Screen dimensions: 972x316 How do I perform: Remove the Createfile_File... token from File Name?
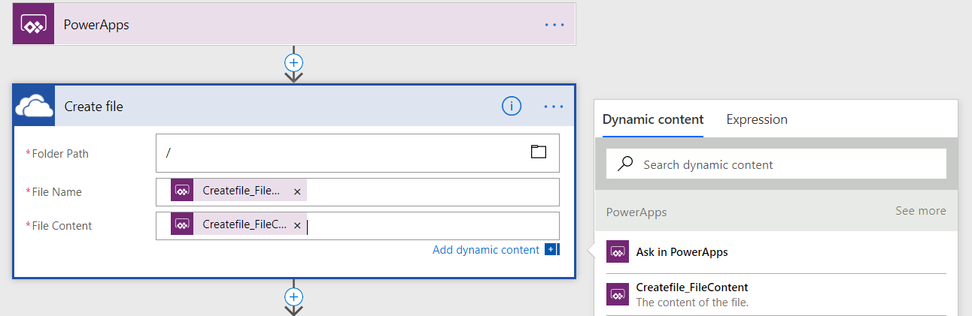[x=297, y=192]
